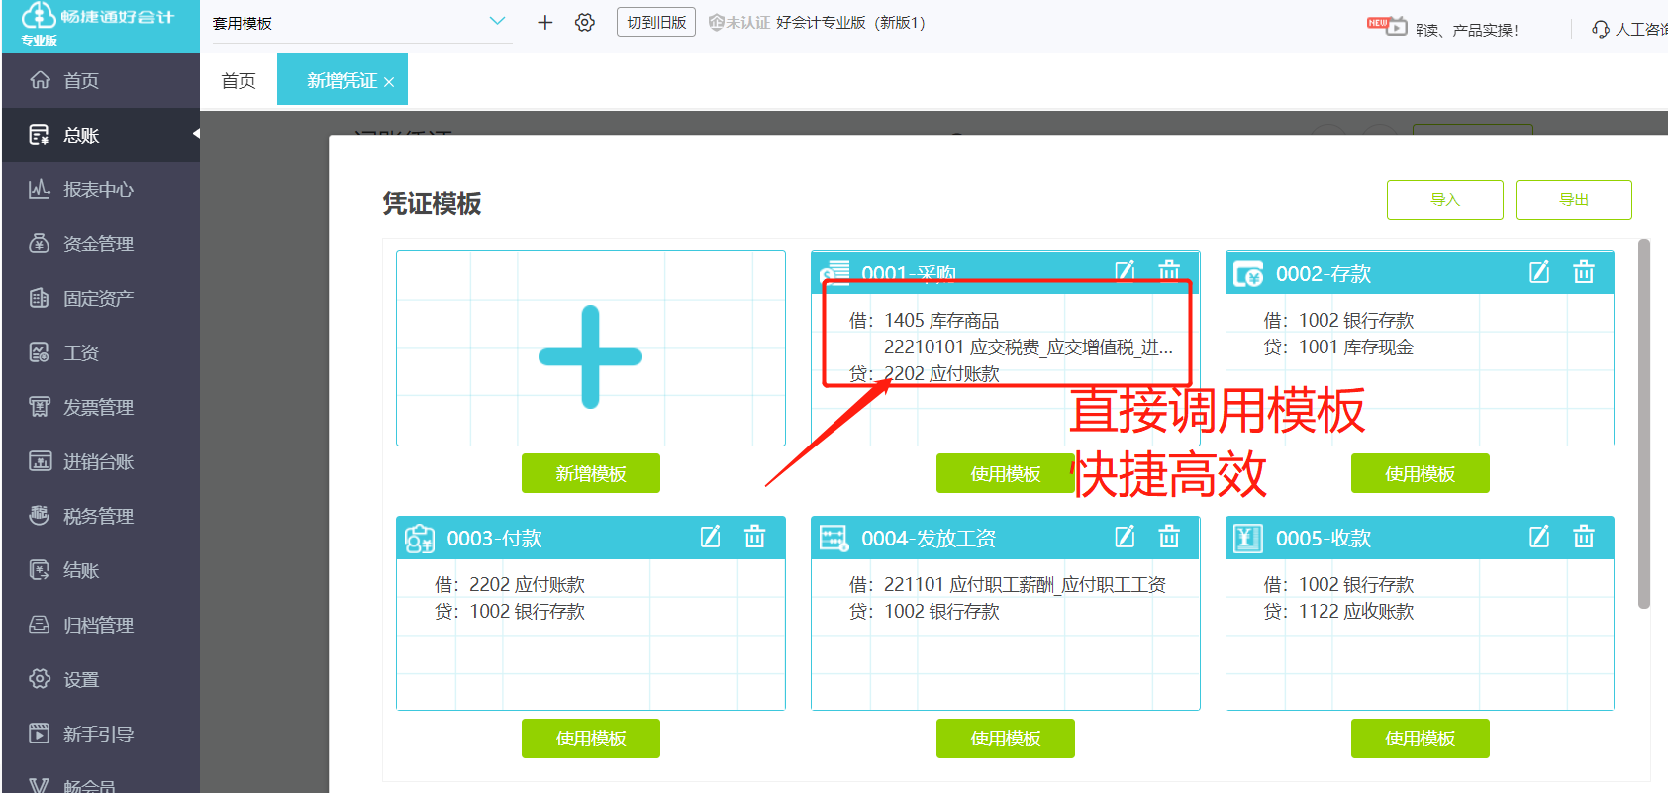Open 进销台账 sidebar icon

coord(39,461)
